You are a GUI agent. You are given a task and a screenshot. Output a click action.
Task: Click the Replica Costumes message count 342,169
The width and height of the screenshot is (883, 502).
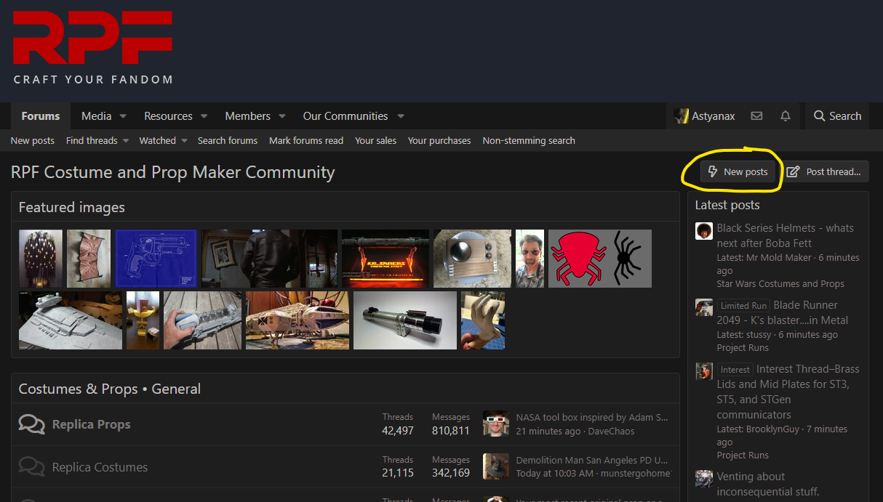tap(451, 473)
